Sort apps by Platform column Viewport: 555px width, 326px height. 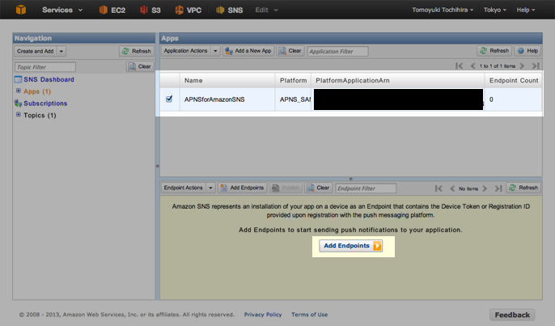293,80
